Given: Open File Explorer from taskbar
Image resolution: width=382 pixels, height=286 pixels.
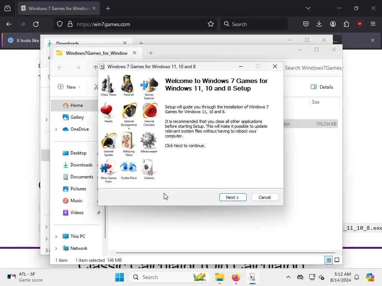Looking at the screenshot, I should [219, 277].
